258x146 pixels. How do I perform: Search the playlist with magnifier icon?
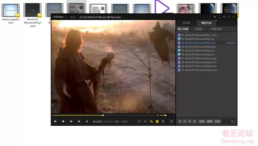pos(233,121)
